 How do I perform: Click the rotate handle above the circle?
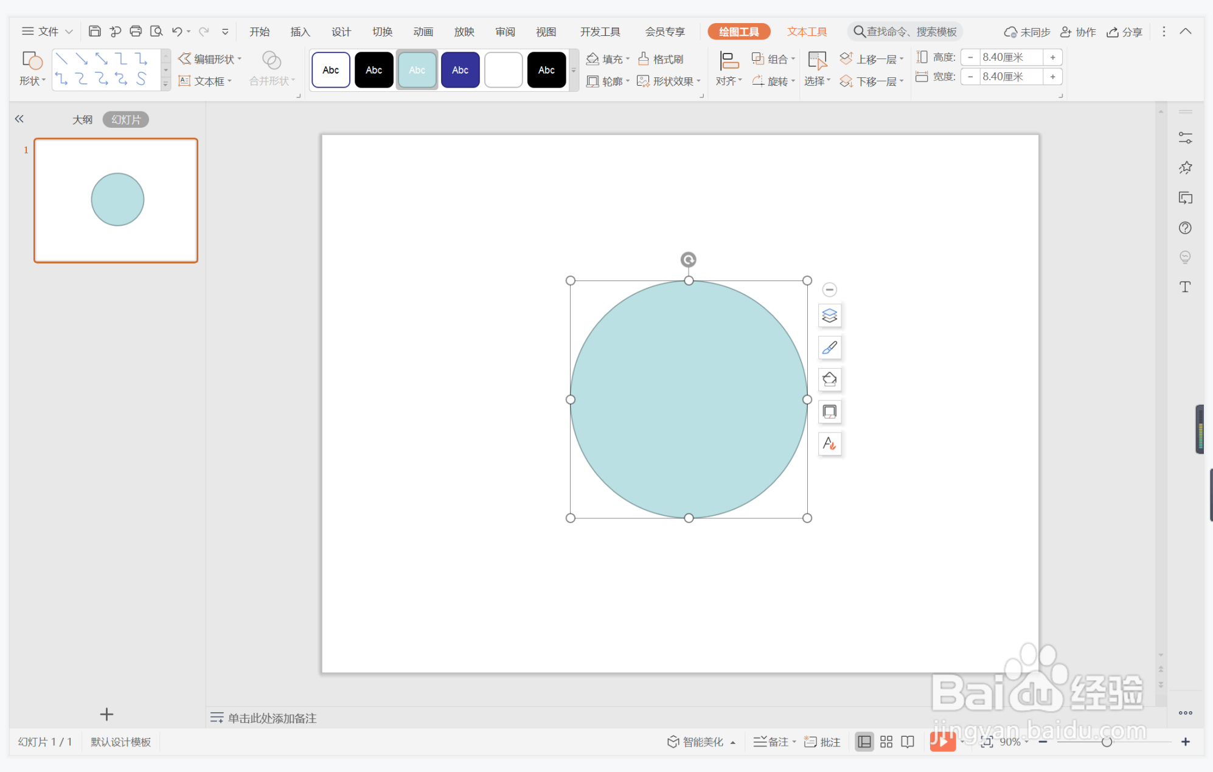click(x=688, y=260)
